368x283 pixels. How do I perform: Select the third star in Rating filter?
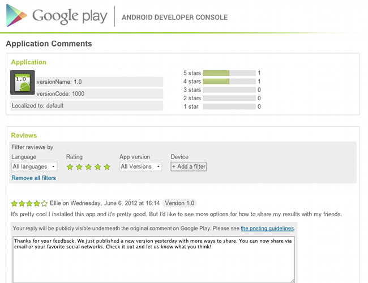88,167
